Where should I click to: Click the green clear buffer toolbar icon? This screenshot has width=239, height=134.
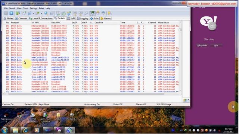point(37,13)
